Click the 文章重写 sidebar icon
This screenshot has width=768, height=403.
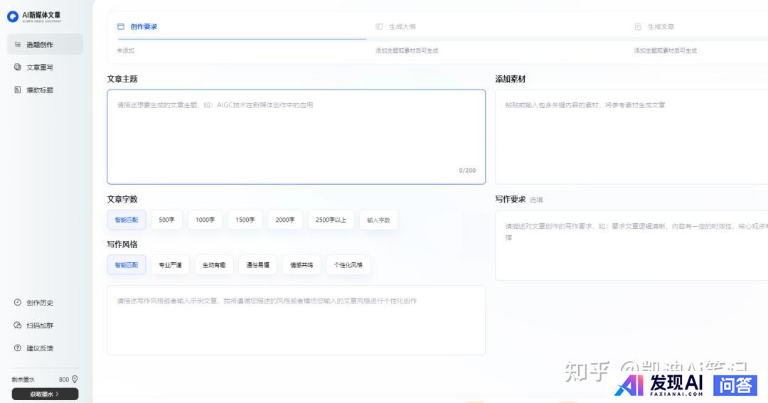18,68
